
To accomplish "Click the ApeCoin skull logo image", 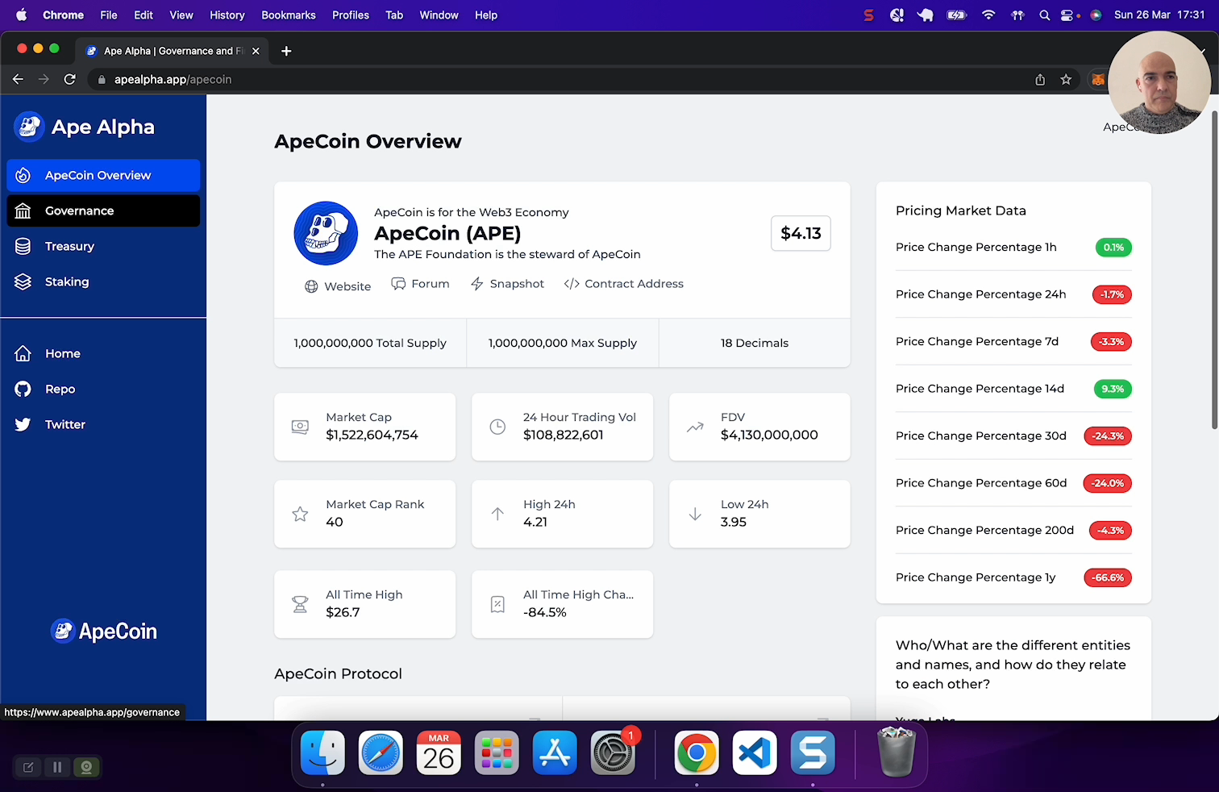I will point(326,233).
